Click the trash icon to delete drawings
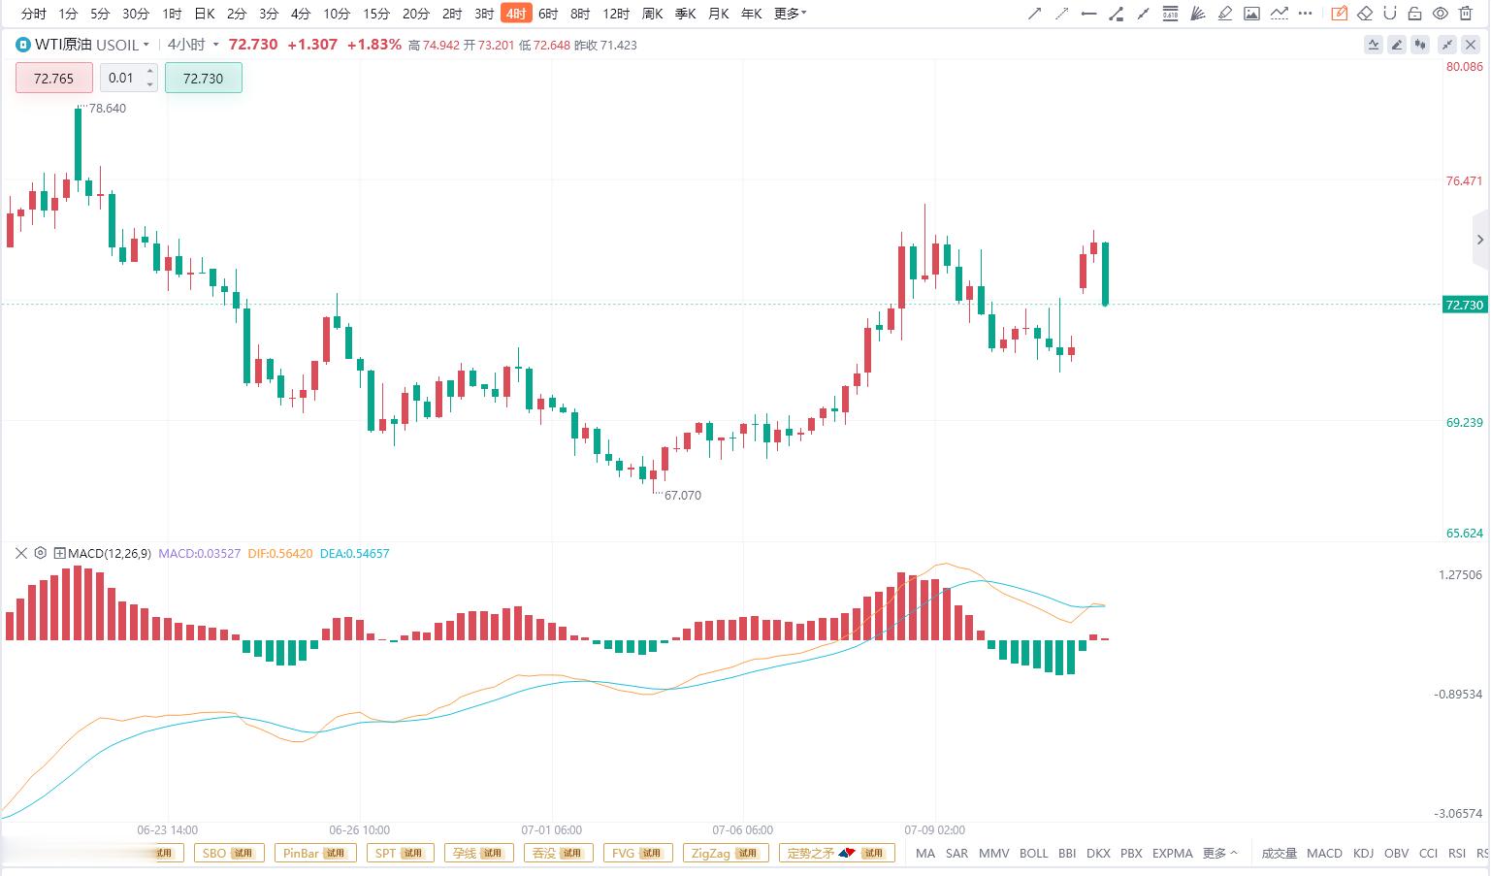Viewport: 1491px width, 876px height. point(1465,14)
